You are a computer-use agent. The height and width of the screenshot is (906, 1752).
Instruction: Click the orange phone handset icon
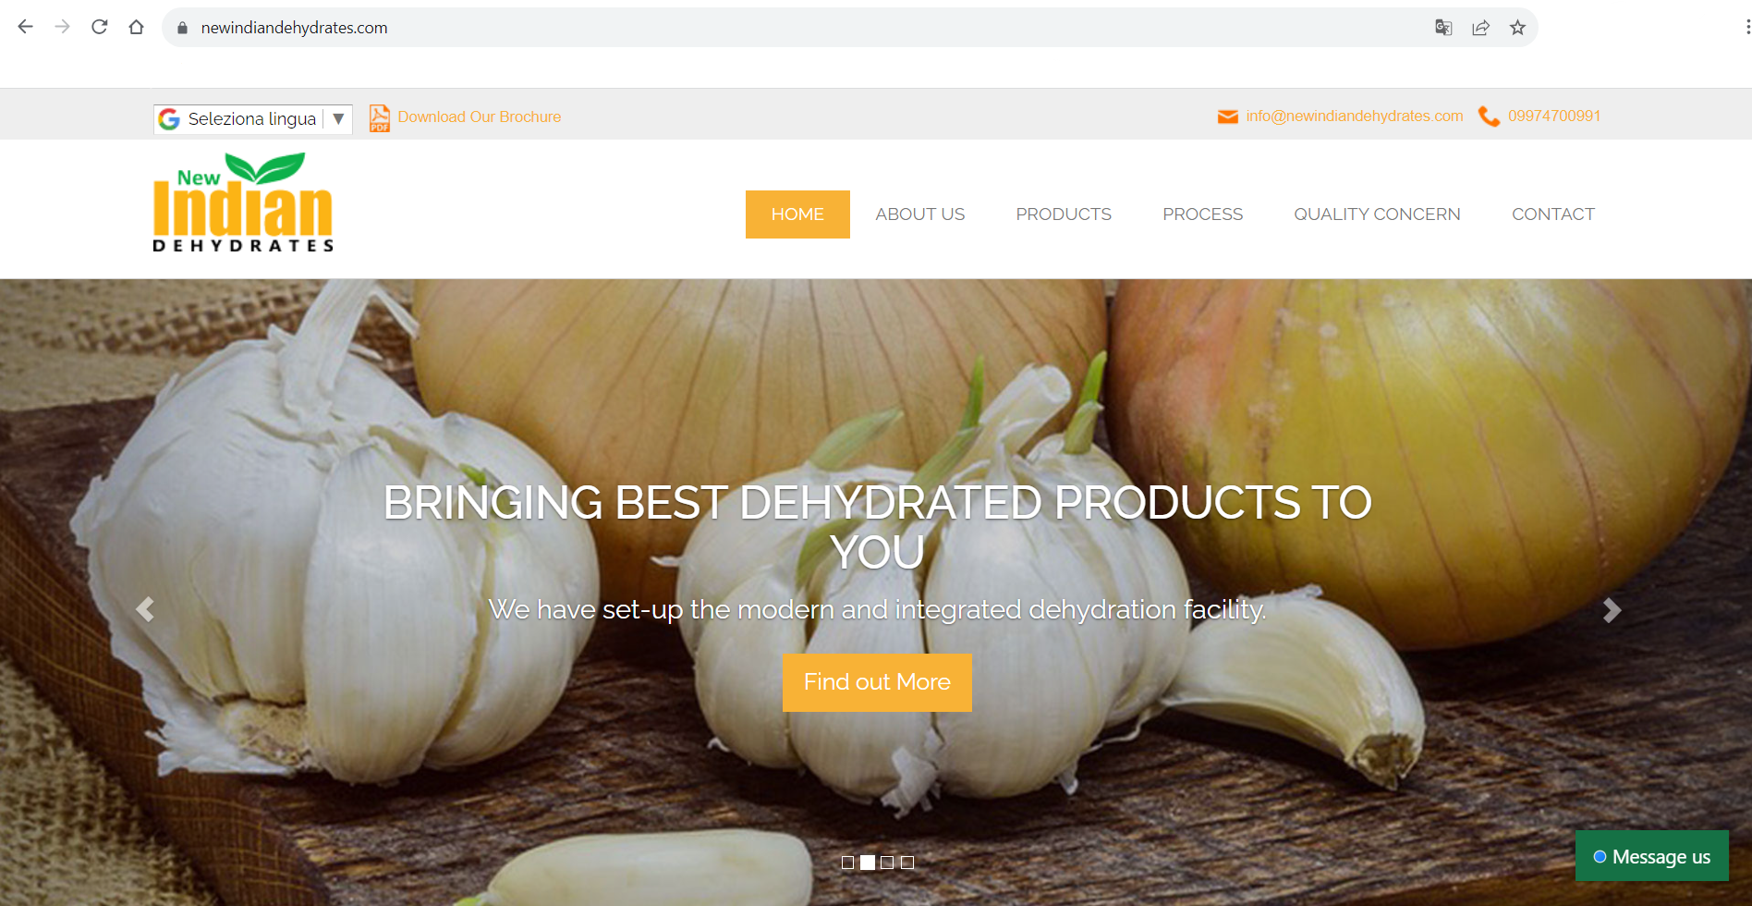(x=1489, y=116)
